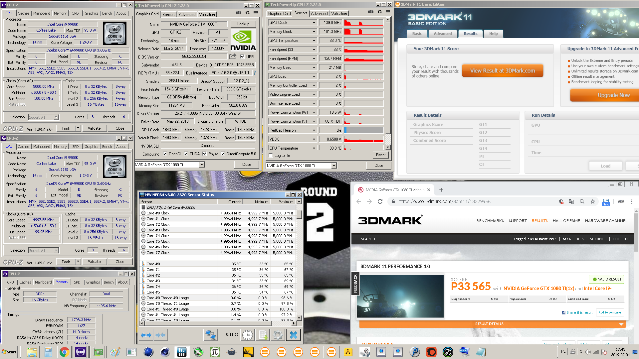Open hamburger menu in GPU-Z Graphics Card window

coord(256,13)
